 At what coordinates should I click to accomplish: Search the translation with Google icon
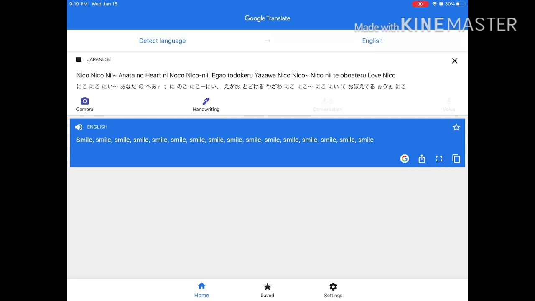405,158
